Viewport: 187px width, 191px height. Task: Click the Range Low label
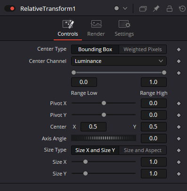click(x=84, y=93)
